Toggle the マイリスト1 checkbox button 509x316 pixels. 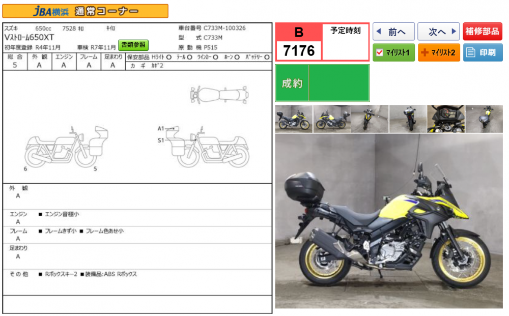click(x=393, y=52)
